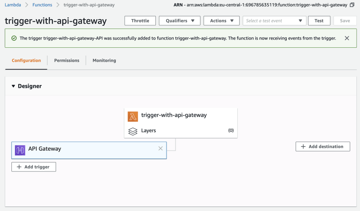Open the Actions dropdown menu
360x211 pixels.
(x=221, y=21)
